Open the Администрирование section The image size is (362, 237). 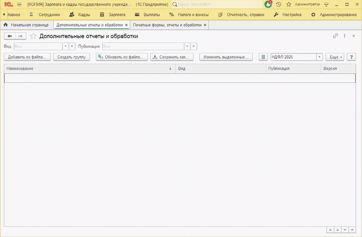pyautogui.click(x=334, y=15)
